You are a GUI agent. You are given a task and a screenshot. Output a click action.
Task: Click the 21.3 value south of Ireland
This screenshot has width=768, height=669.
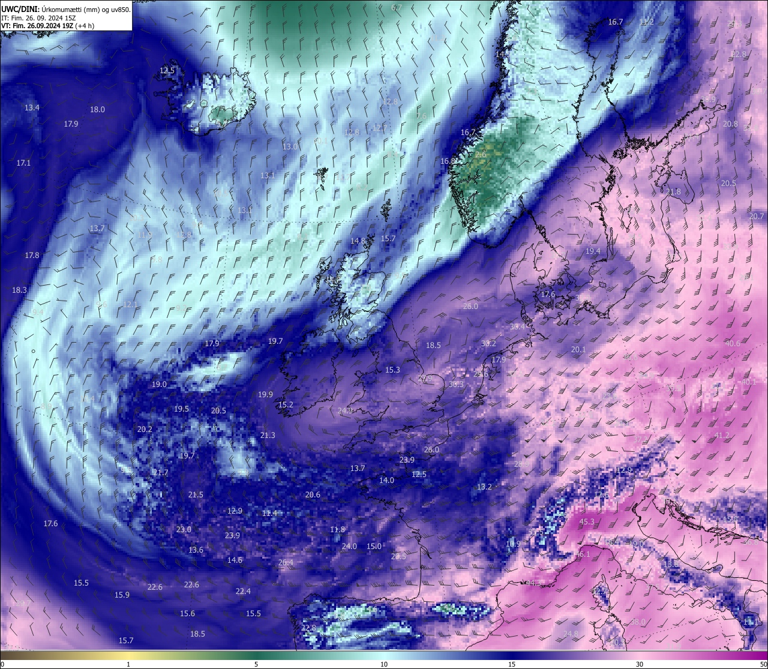(x=268, y=436)
